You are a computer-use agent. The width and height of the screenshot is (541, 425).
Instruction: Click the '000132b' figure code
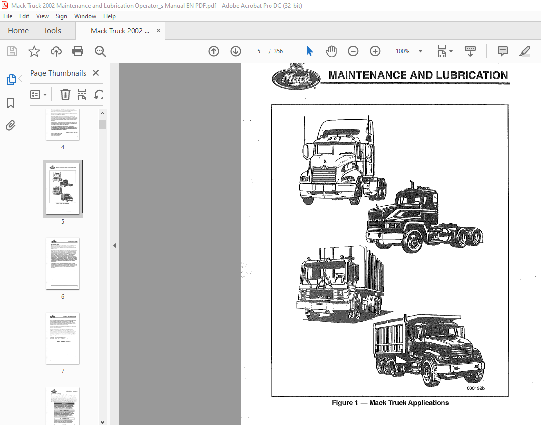[476, 388]
